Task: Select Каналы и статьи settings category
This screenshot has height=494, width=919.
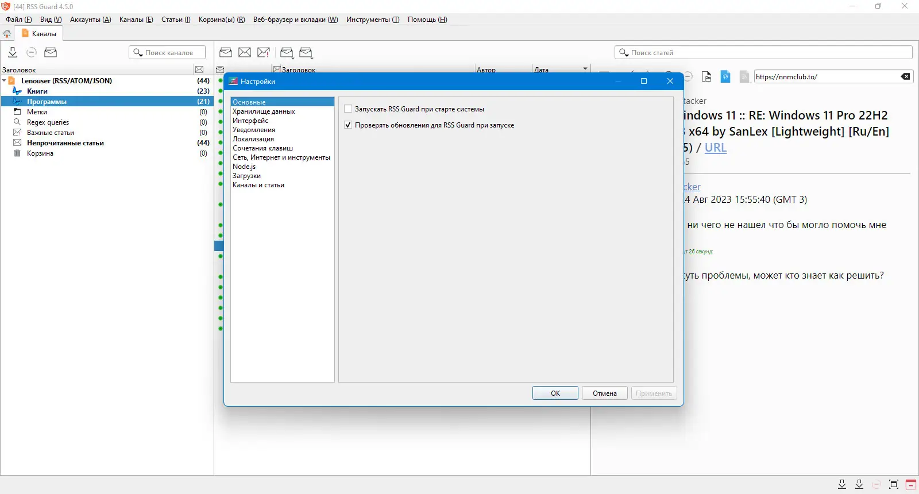Action: point(282,185)
